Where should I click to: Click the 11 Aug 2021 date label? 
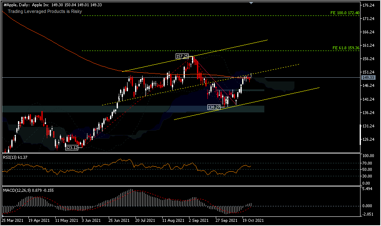173,221
